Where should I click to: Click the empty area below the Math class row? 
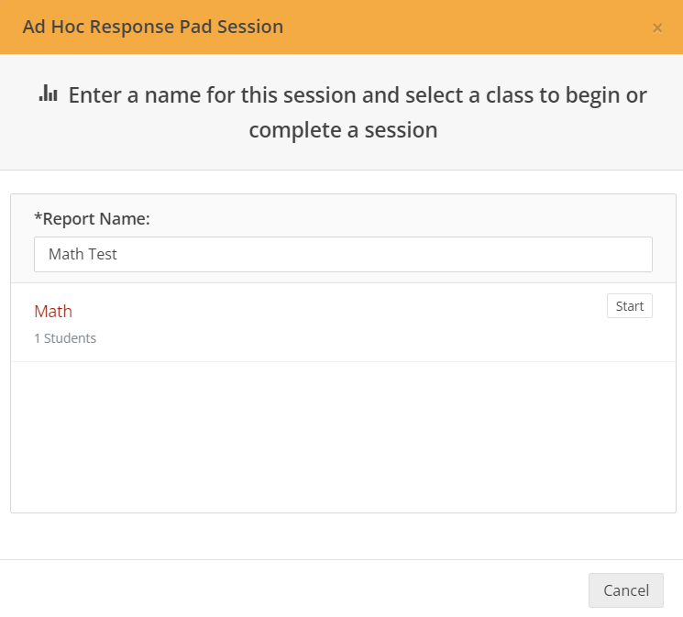pyautogui.click(x=343, y=436)
